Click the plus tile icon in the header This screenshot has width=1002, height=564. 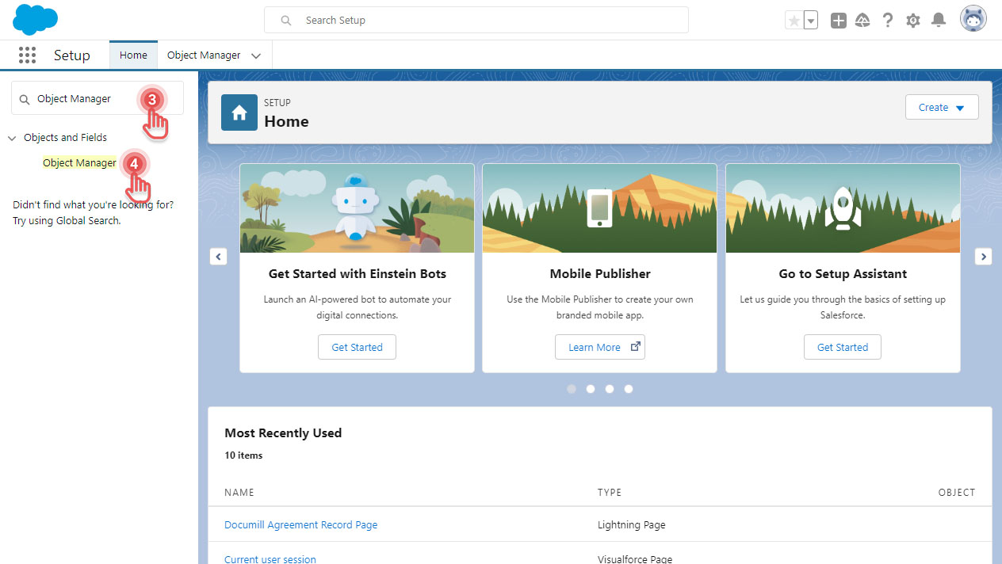click(838, 19)
